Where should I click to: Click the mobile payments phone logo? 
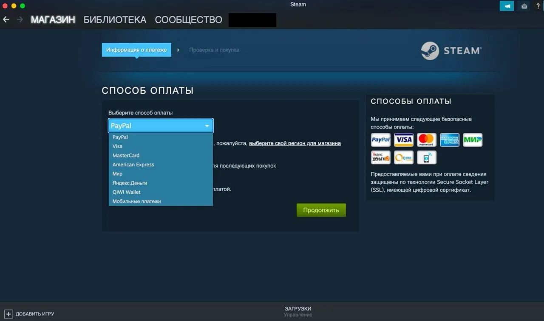click(x=426, y=157)
